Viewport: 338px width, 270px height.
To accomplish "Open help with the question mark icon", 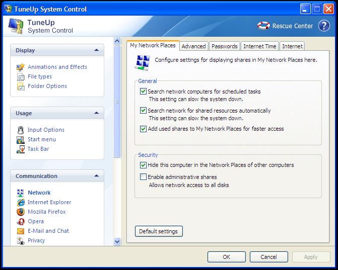I will click(x=324, y=26).
